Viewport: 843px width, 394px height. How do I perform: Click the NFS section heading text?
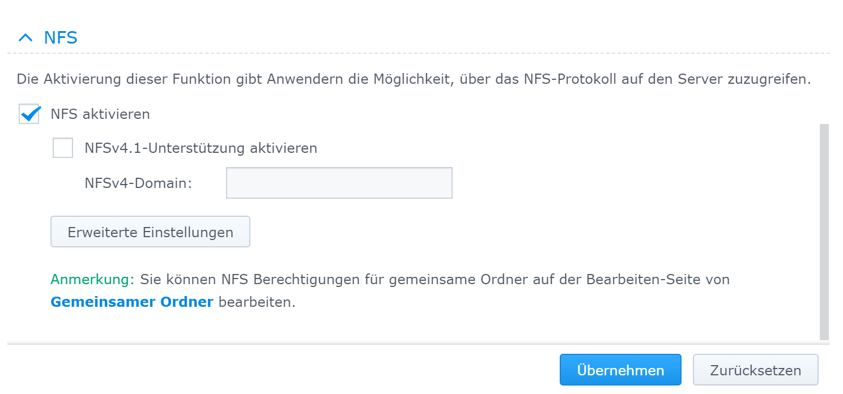[x=61, y=38]
